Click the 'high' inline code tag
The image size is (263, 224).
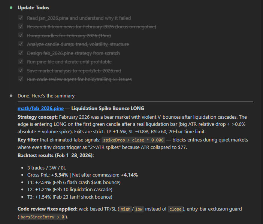126,209
